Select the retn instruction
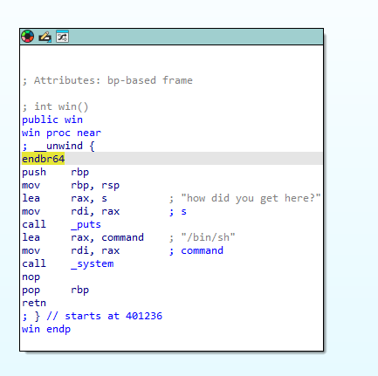This screenshot has height=376, width=378. click(34, 303)
